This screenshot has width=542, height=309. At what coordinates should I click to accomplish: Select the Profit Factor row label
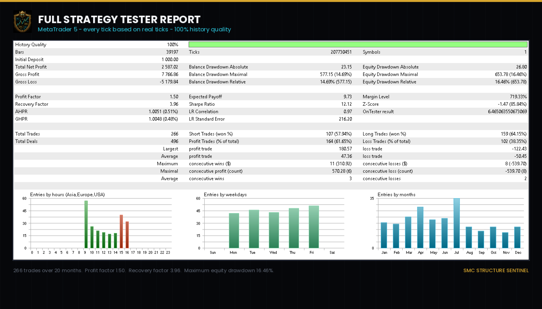click(28, 97)
